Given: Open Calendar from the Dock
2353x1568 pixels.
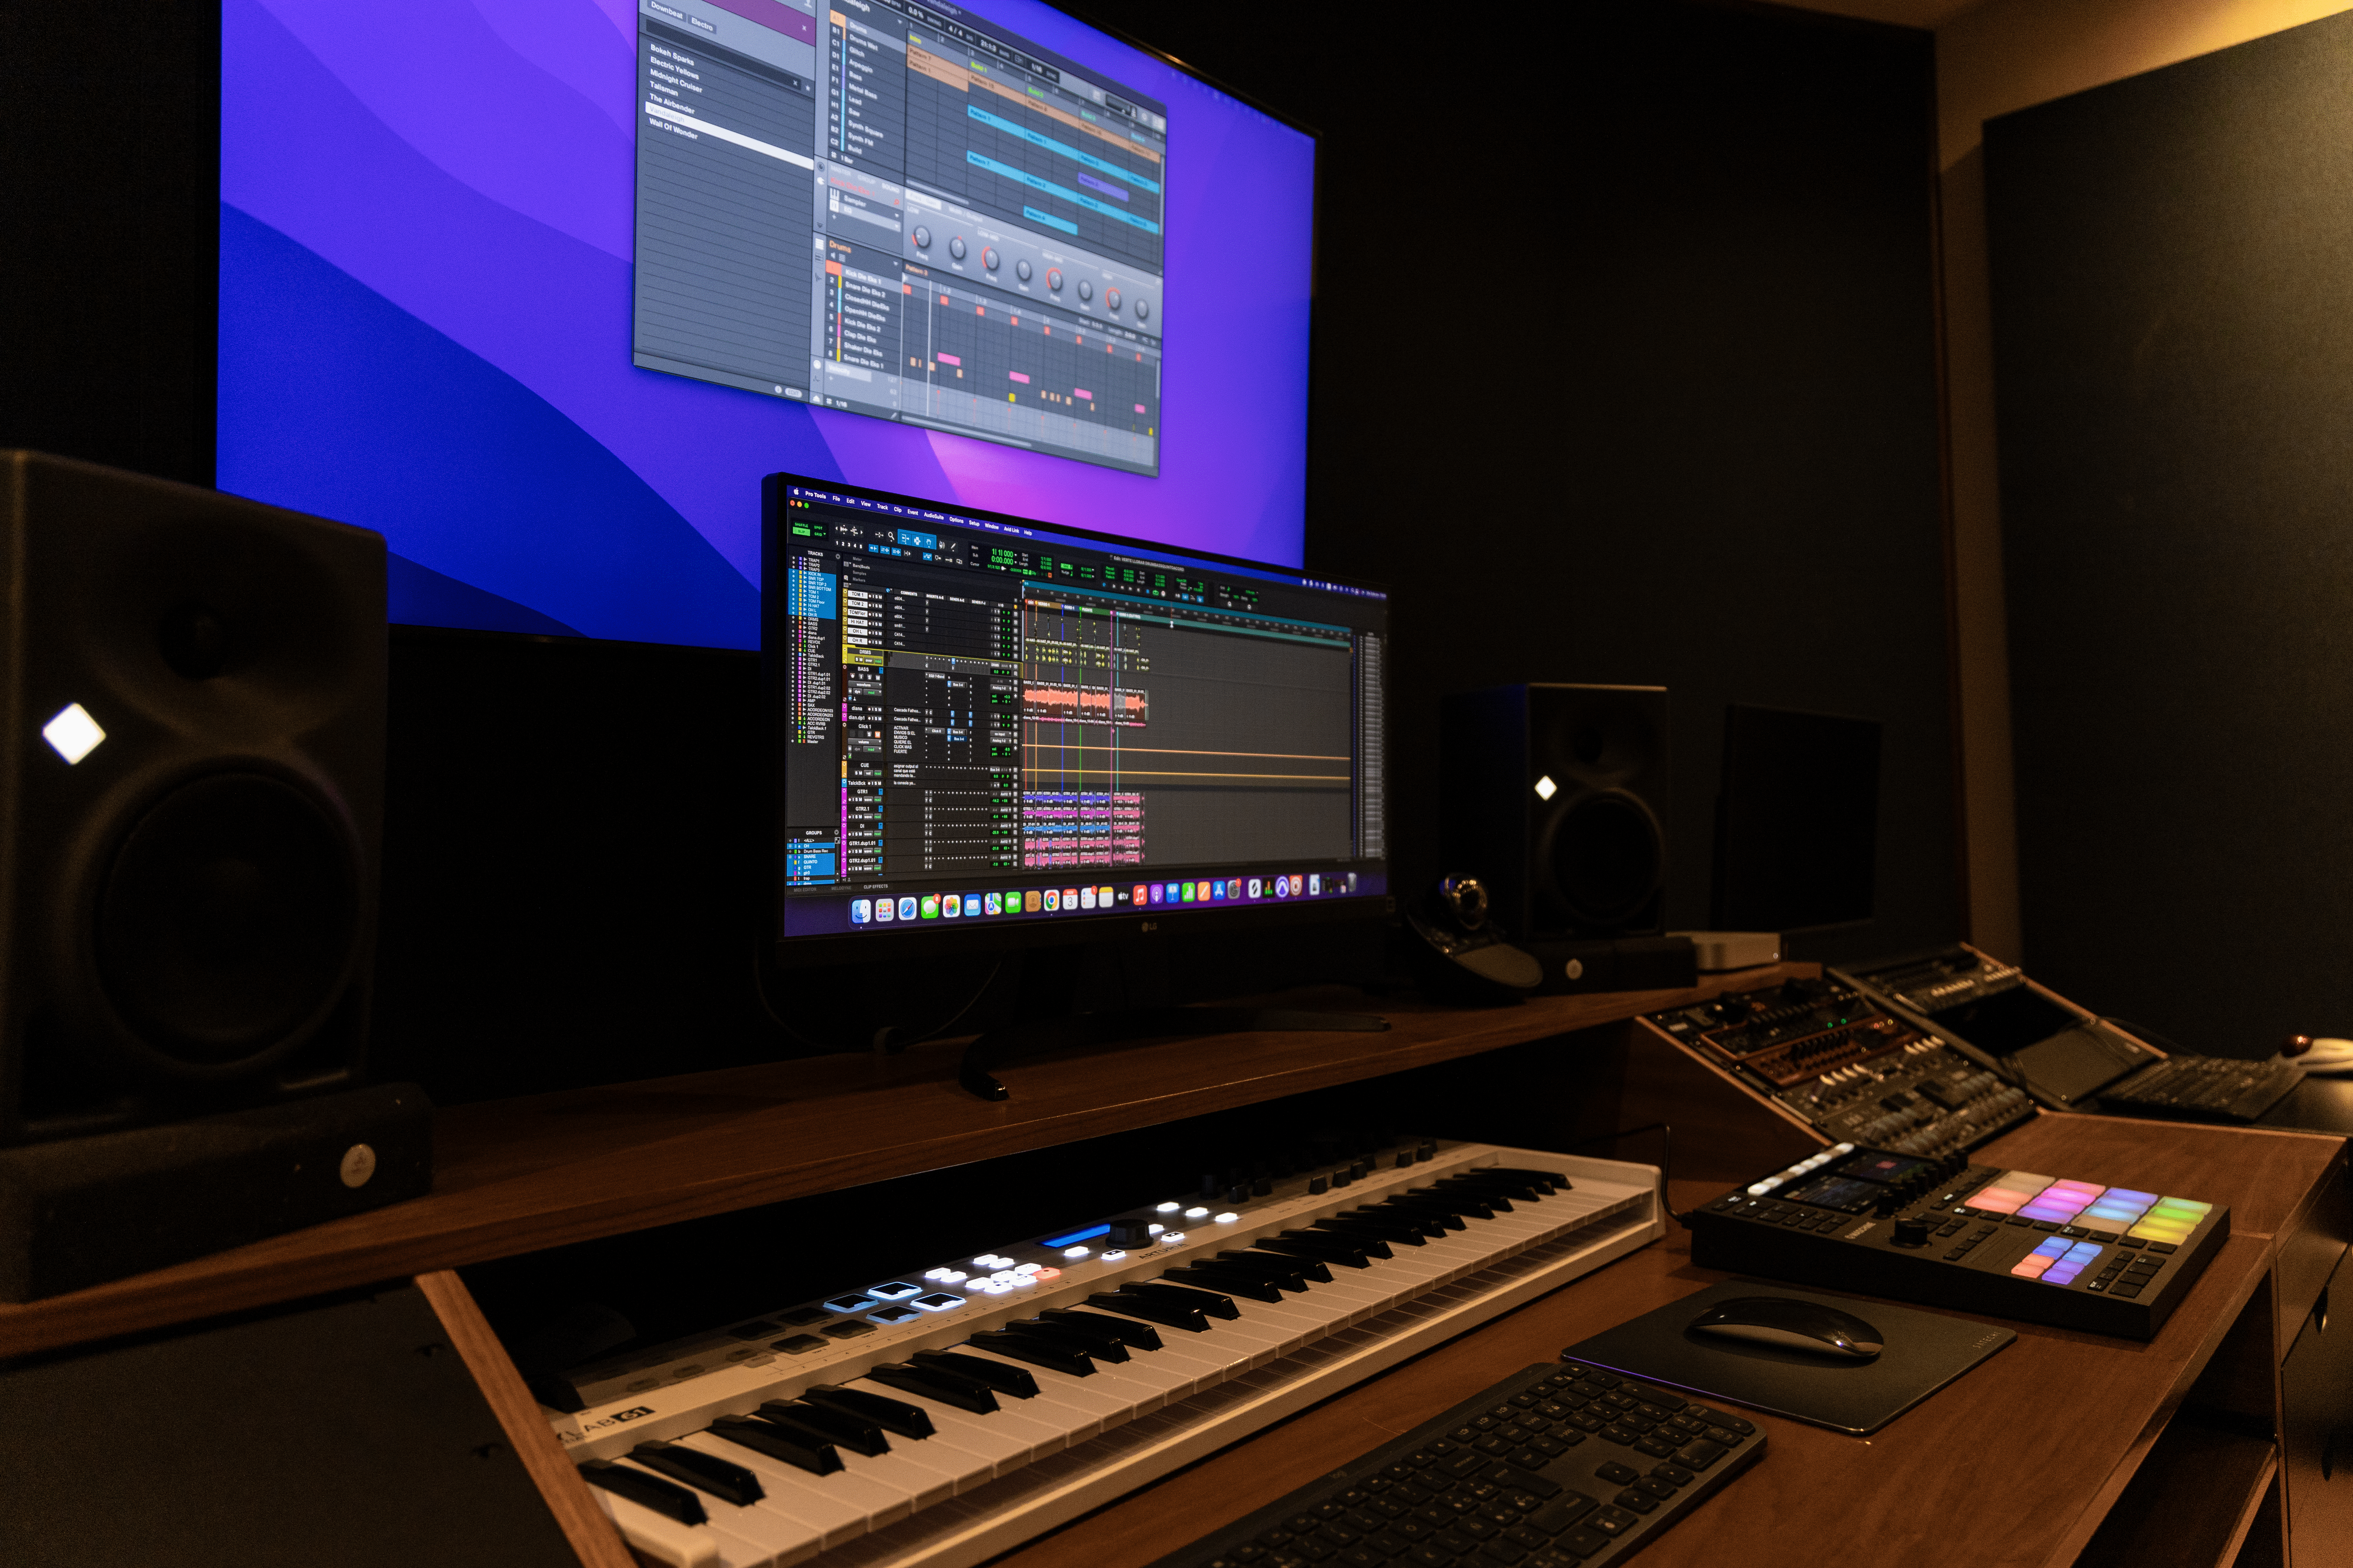Looking at the screenshot, I should [x=1070, y=899].
